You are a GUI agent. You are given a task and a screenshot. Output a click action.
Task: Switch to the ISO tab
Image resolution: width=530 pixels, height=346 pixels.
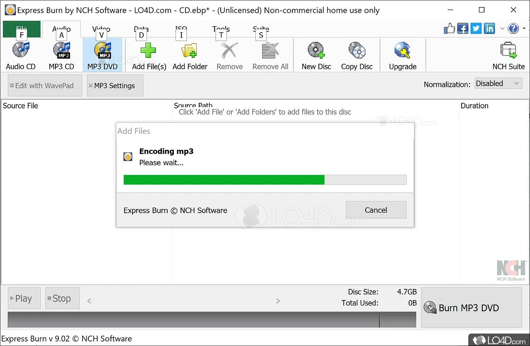181,29
